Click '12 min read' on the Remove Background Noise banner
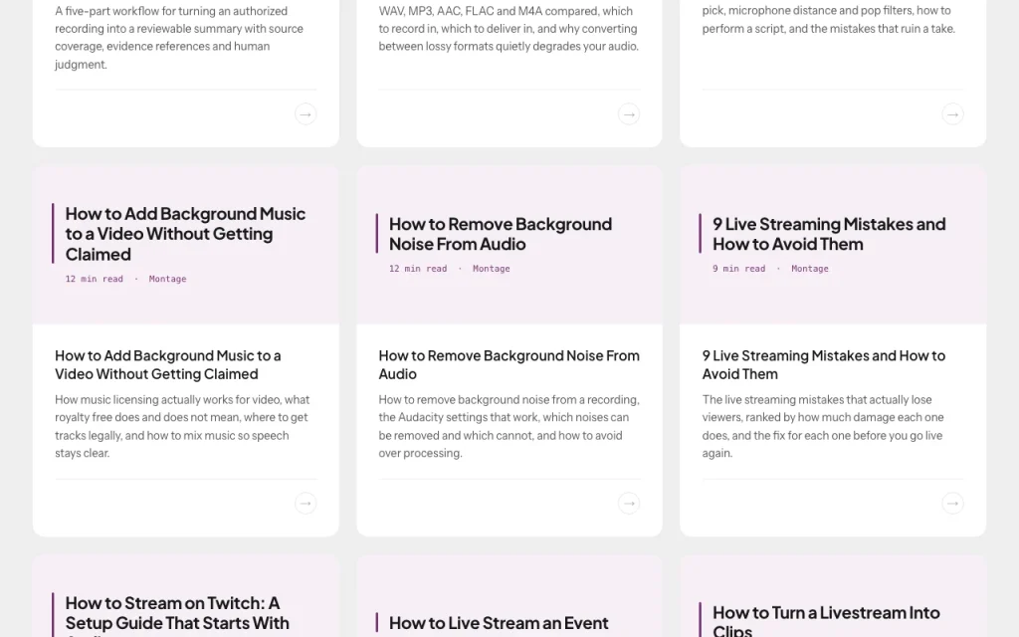The width and height of the screenshot is (1019, 637). coord(418,269)
